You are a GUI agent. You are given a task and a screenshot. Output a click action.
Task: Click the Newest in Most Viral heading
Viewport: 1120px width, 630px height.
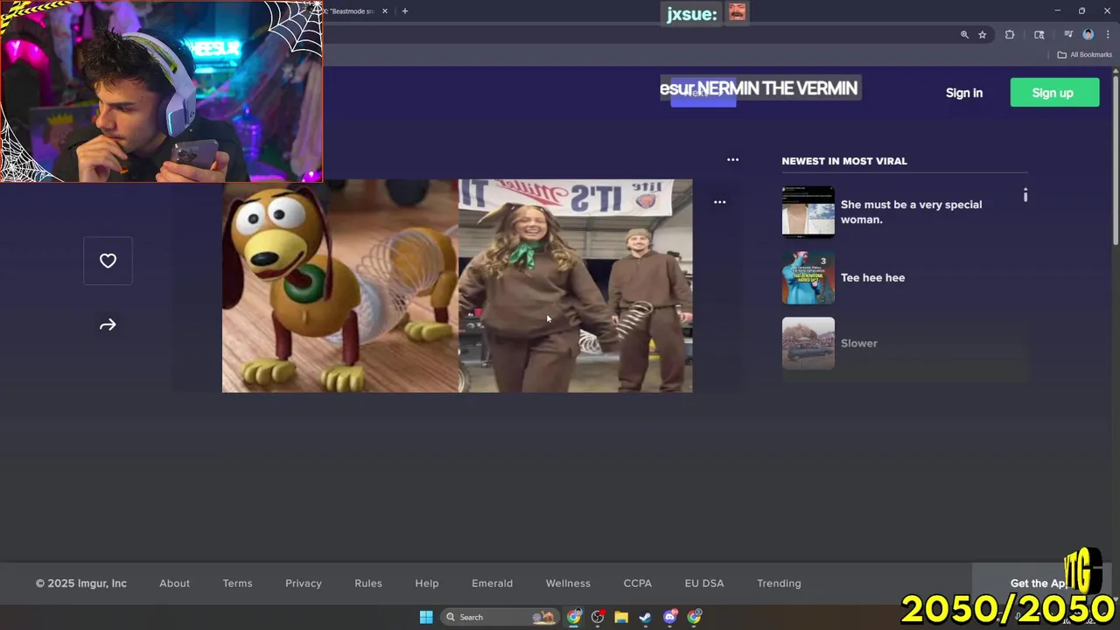point(844,161)
